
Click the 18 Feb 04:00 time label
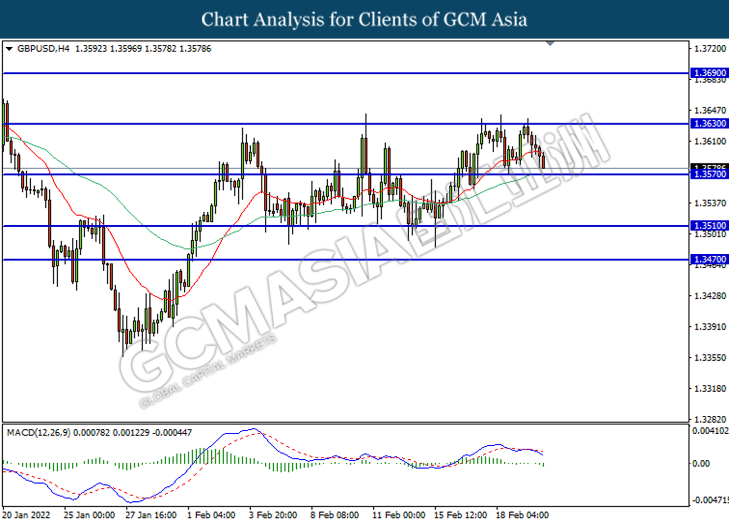(x=522, y=515)
